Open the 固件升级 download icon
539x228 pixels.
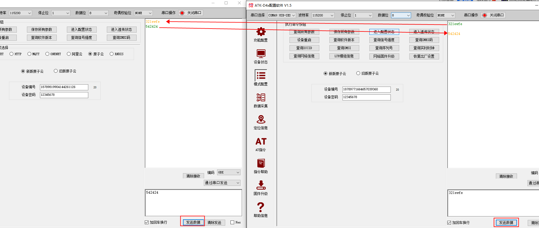(261, 185)
